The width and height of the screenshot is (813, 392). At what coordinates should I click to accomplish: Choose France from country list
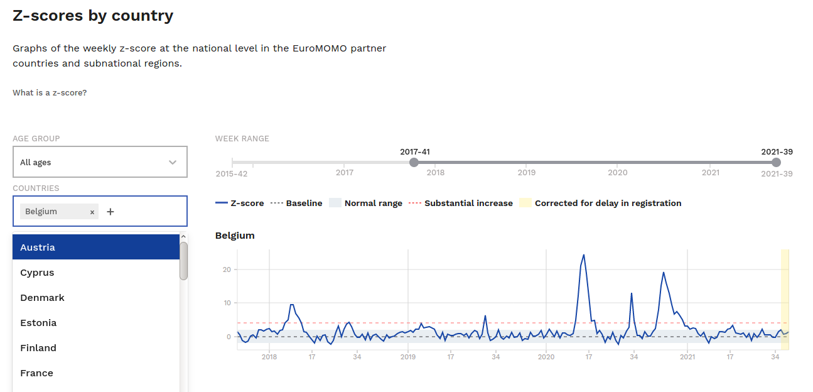tap(96, 373)
